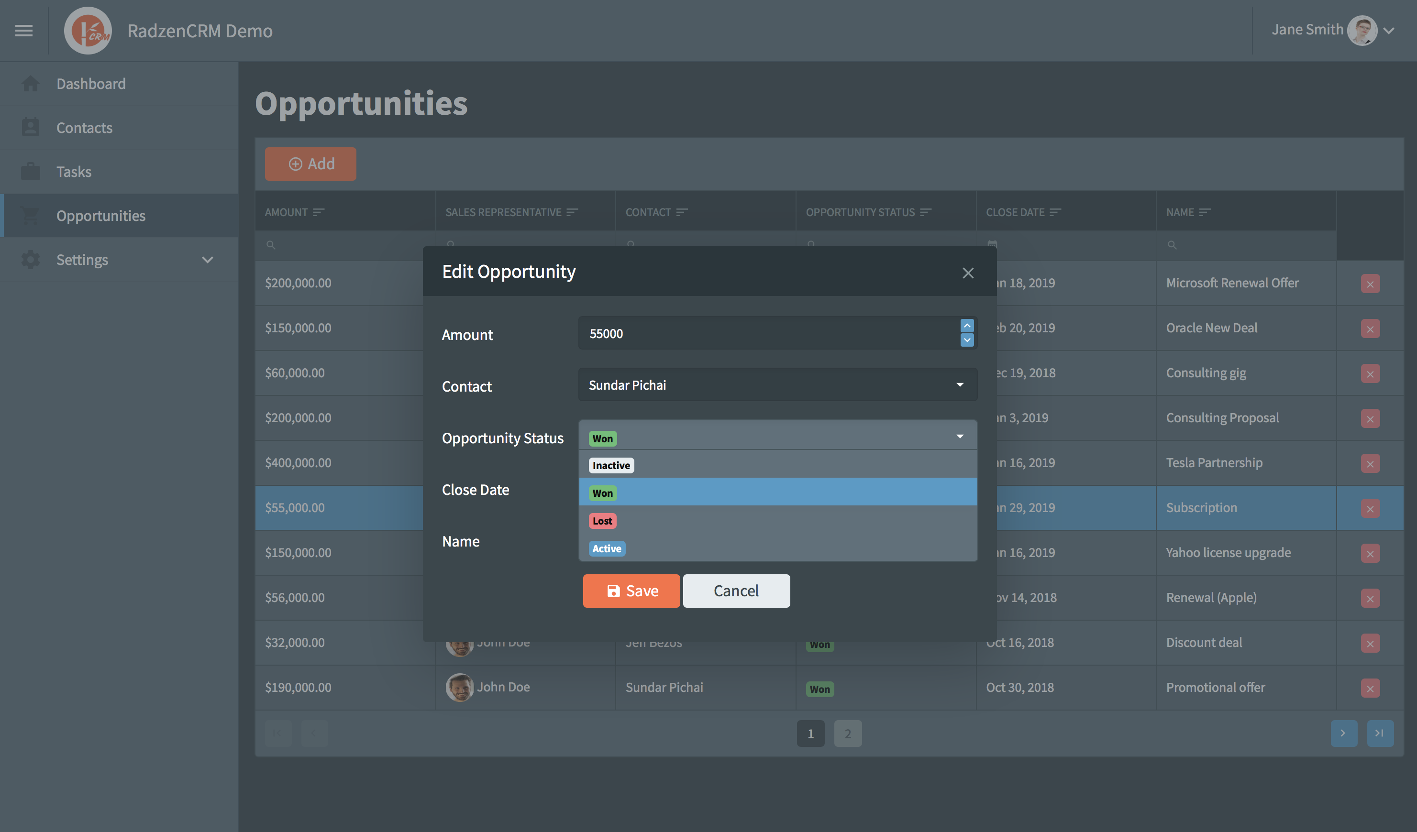The width and height of the screenshot is (1417, 832).
Task: Expand the Settings menu chevron
Action: tap(208, 260)
